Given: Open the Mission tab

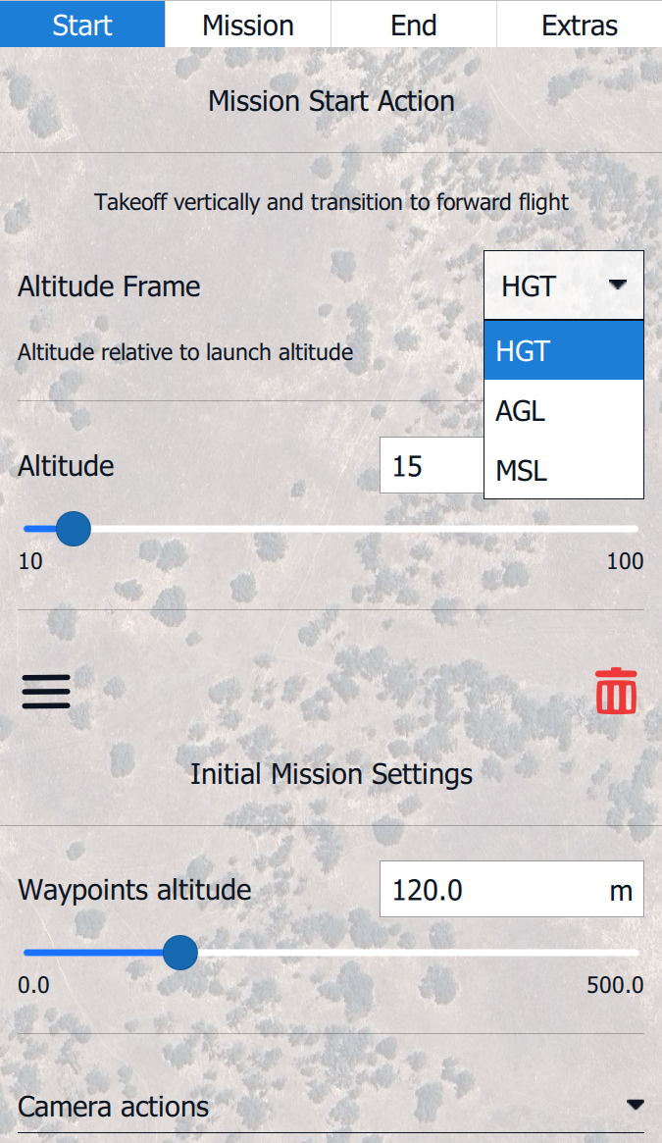Looking at the screenshot, I should [248, 25].
